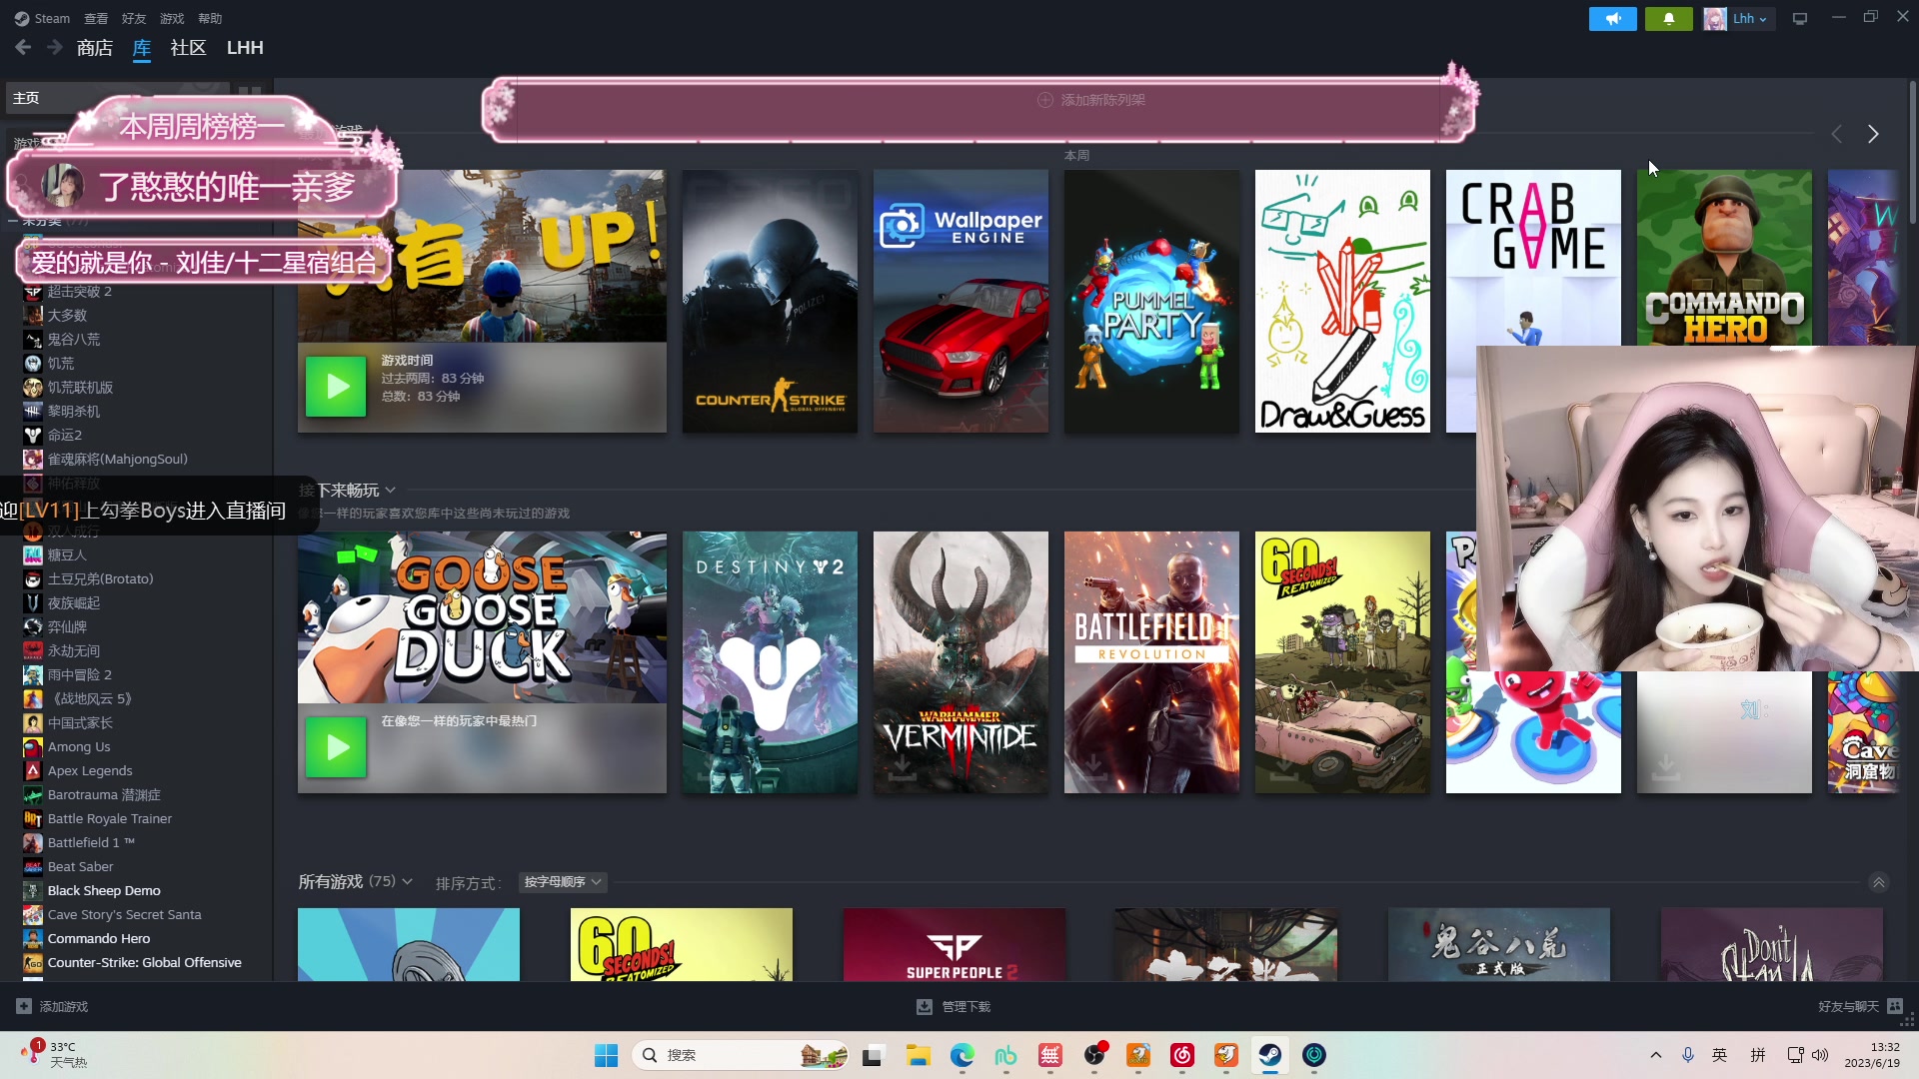Click the Windows taskbar search box
This screenshot has height=1079, width=1919.
coord(741,1055)
